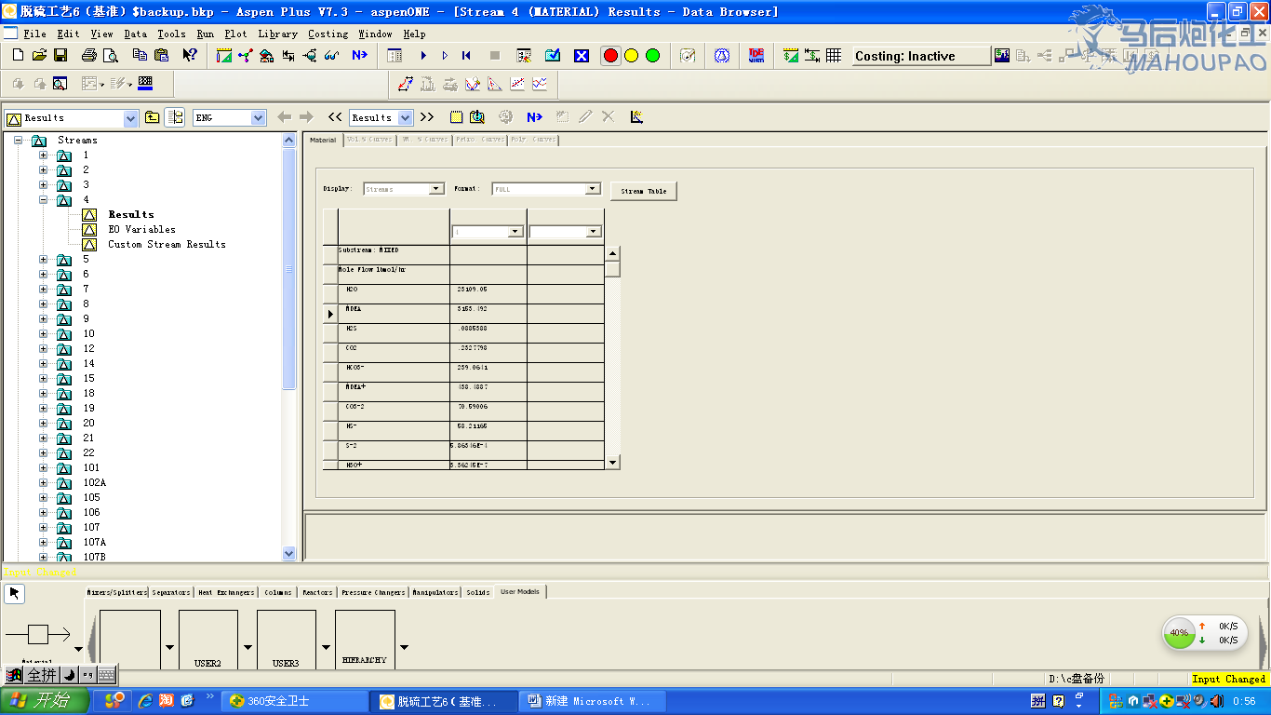Toggle the Data Browser tree view button
The height and width of the screenshot is (715, 1271).
pos(174,117)
